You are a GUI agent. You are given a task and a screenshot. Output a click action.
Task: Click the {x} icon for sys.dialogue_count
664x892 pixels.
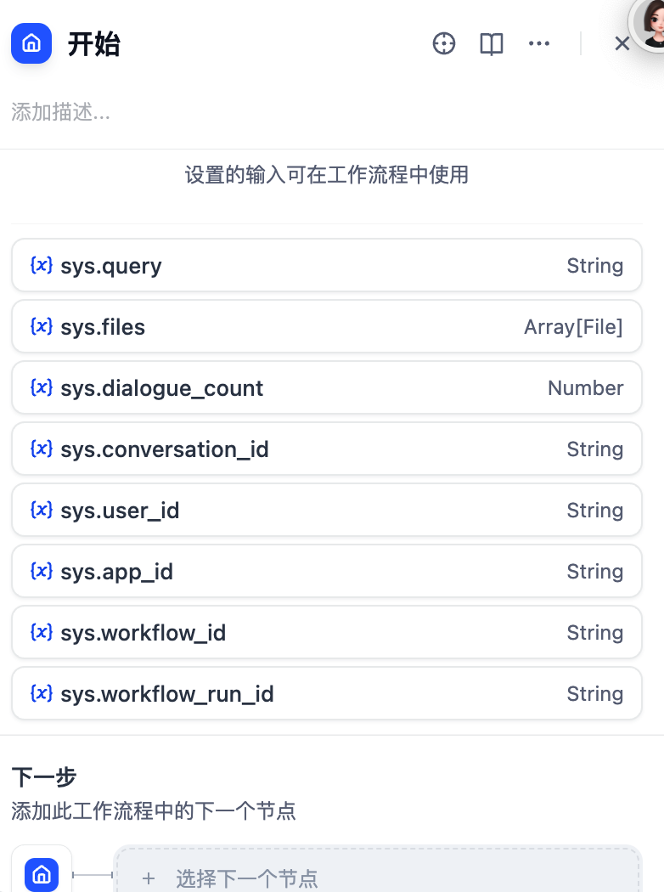pos(41,387)
